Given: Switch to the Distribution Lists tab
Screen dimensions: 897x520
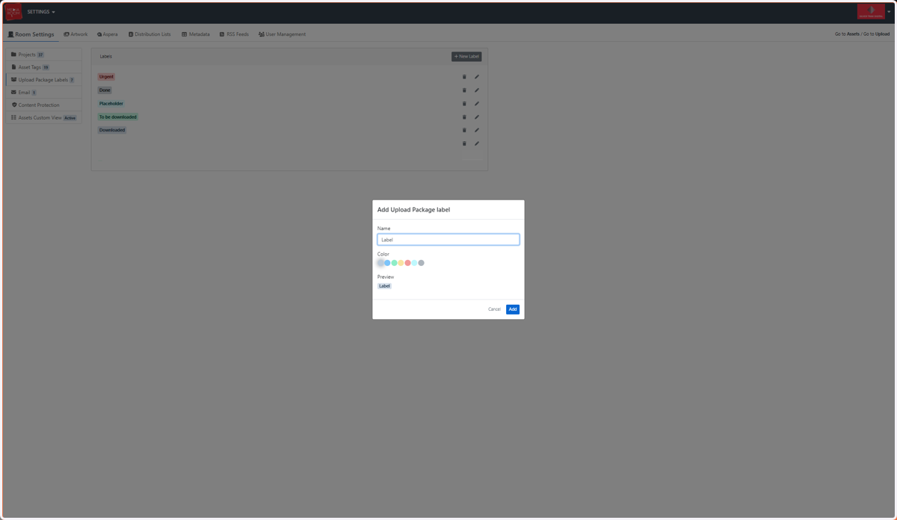Looking at the screenshot, I should click(x=149, y=34).
